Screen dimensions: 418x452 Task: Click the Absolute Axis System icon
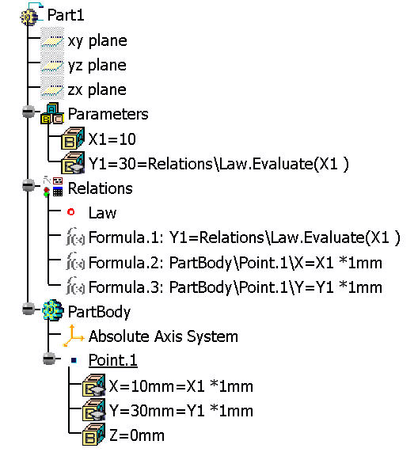(x=73, y=336)
